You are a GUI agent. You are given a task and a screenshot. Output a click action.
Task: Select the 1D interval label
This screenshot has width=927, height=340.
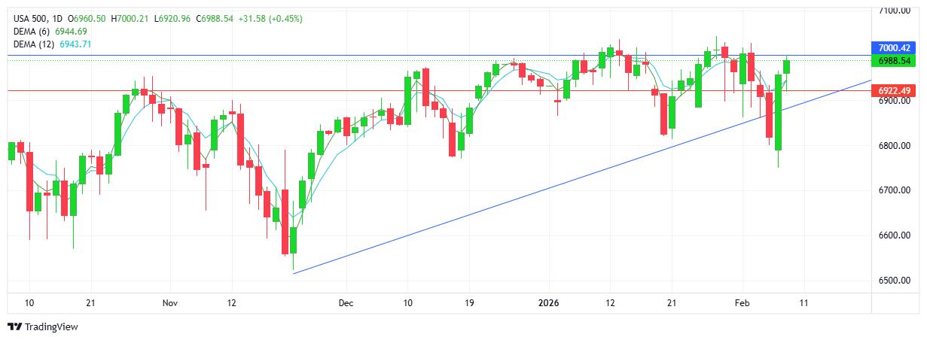tap(58, 17)
